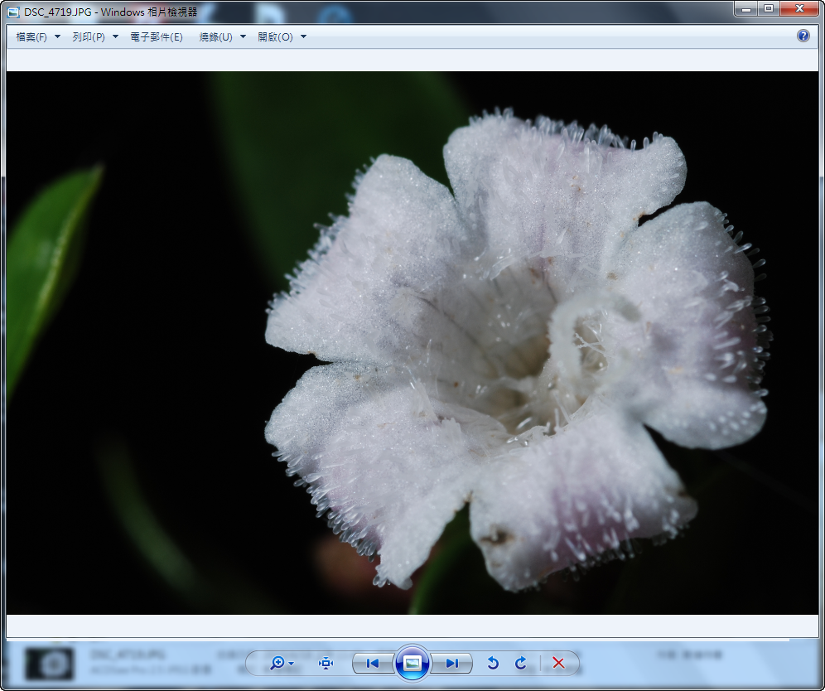The image size is (825, 691).
Task: Close the Windows photo viewer window
Action: [799, 8]
